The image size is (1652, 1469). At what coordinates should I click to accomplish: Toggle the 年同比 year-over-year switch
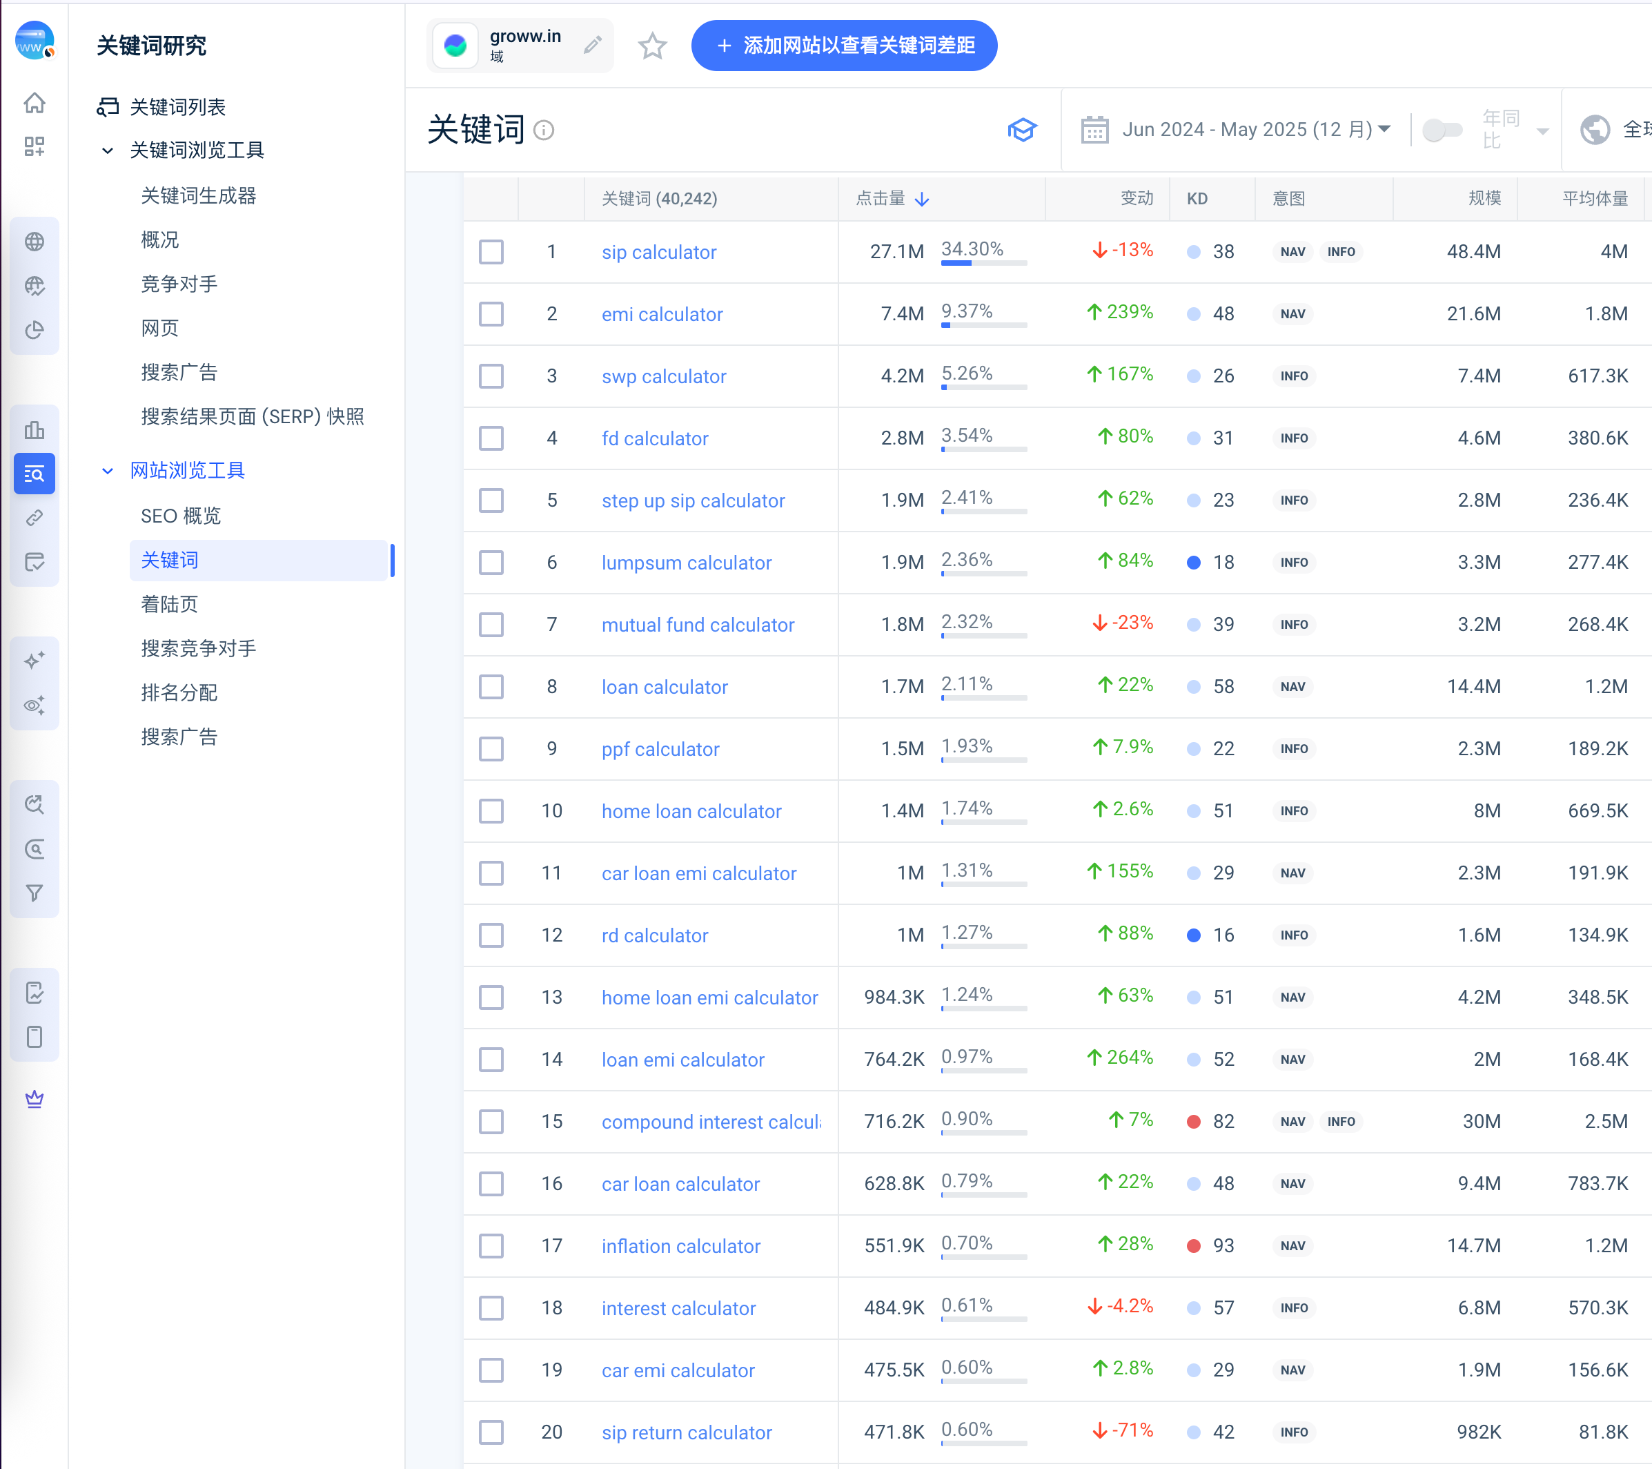click(x=1442, y=129)
